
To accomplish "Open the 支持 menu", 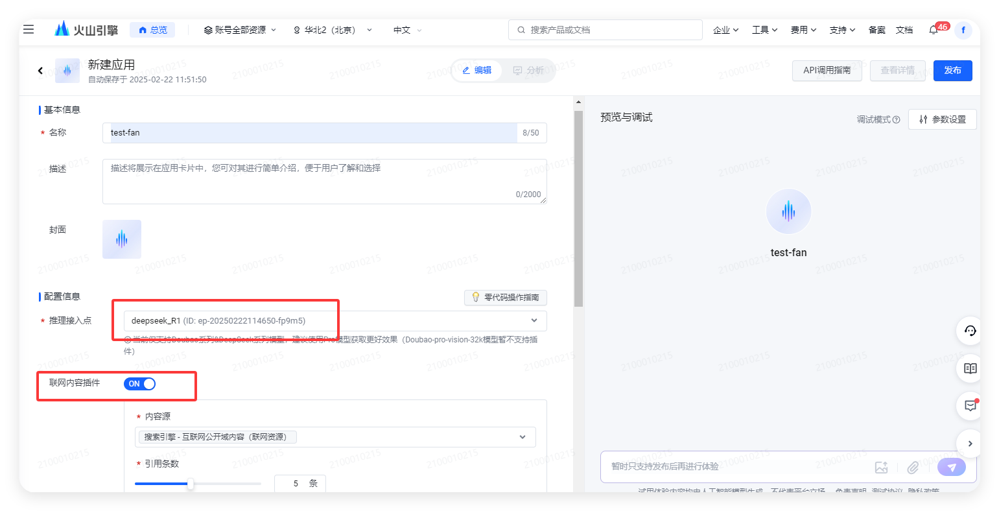I will tap(842, 30).
